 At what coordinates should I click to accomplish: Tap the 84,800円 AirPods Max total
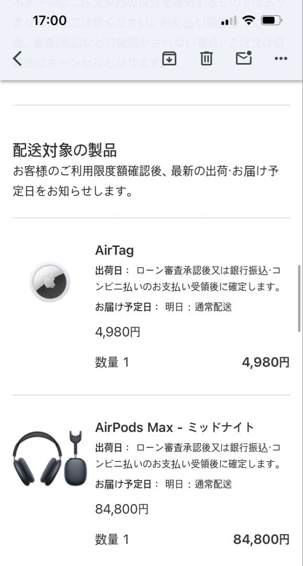point(262,539)
